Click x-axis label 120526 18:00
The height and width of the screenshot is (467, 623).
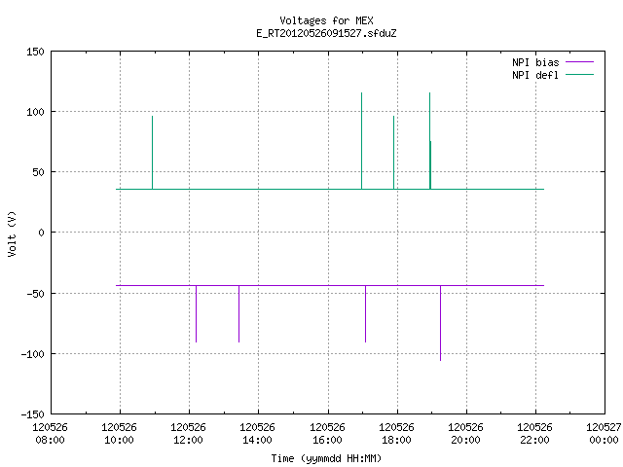coord(396,434)
